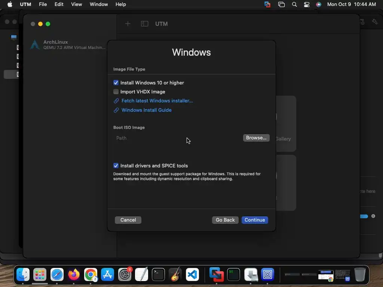Open Launchpad from the Dock
Image resolution: width=383 pixels, height=287 pixels.
(x=40, y=274)
